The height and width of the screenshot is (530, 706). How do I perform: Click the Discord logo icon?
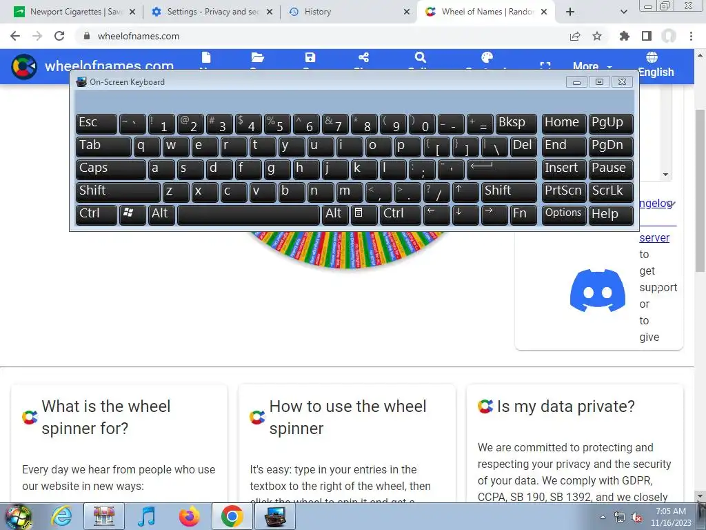pyautogui.click(x=598, y=291)
